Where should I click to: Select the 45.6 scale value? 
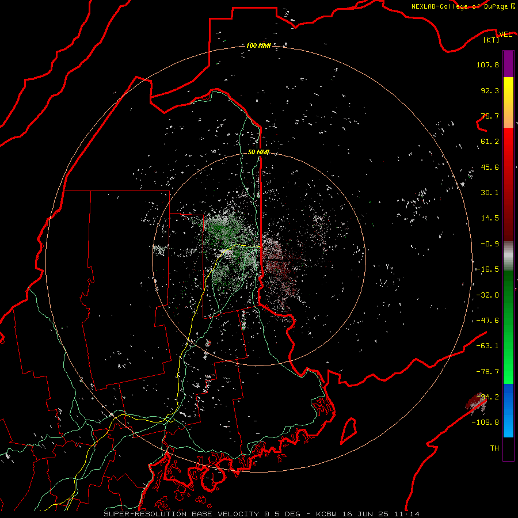490,167
